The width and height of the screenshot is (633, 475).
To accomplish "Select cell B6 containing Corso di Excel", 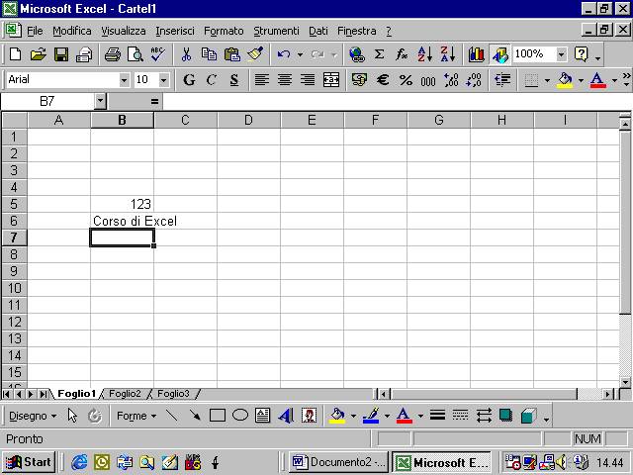I will click(122, 221).
